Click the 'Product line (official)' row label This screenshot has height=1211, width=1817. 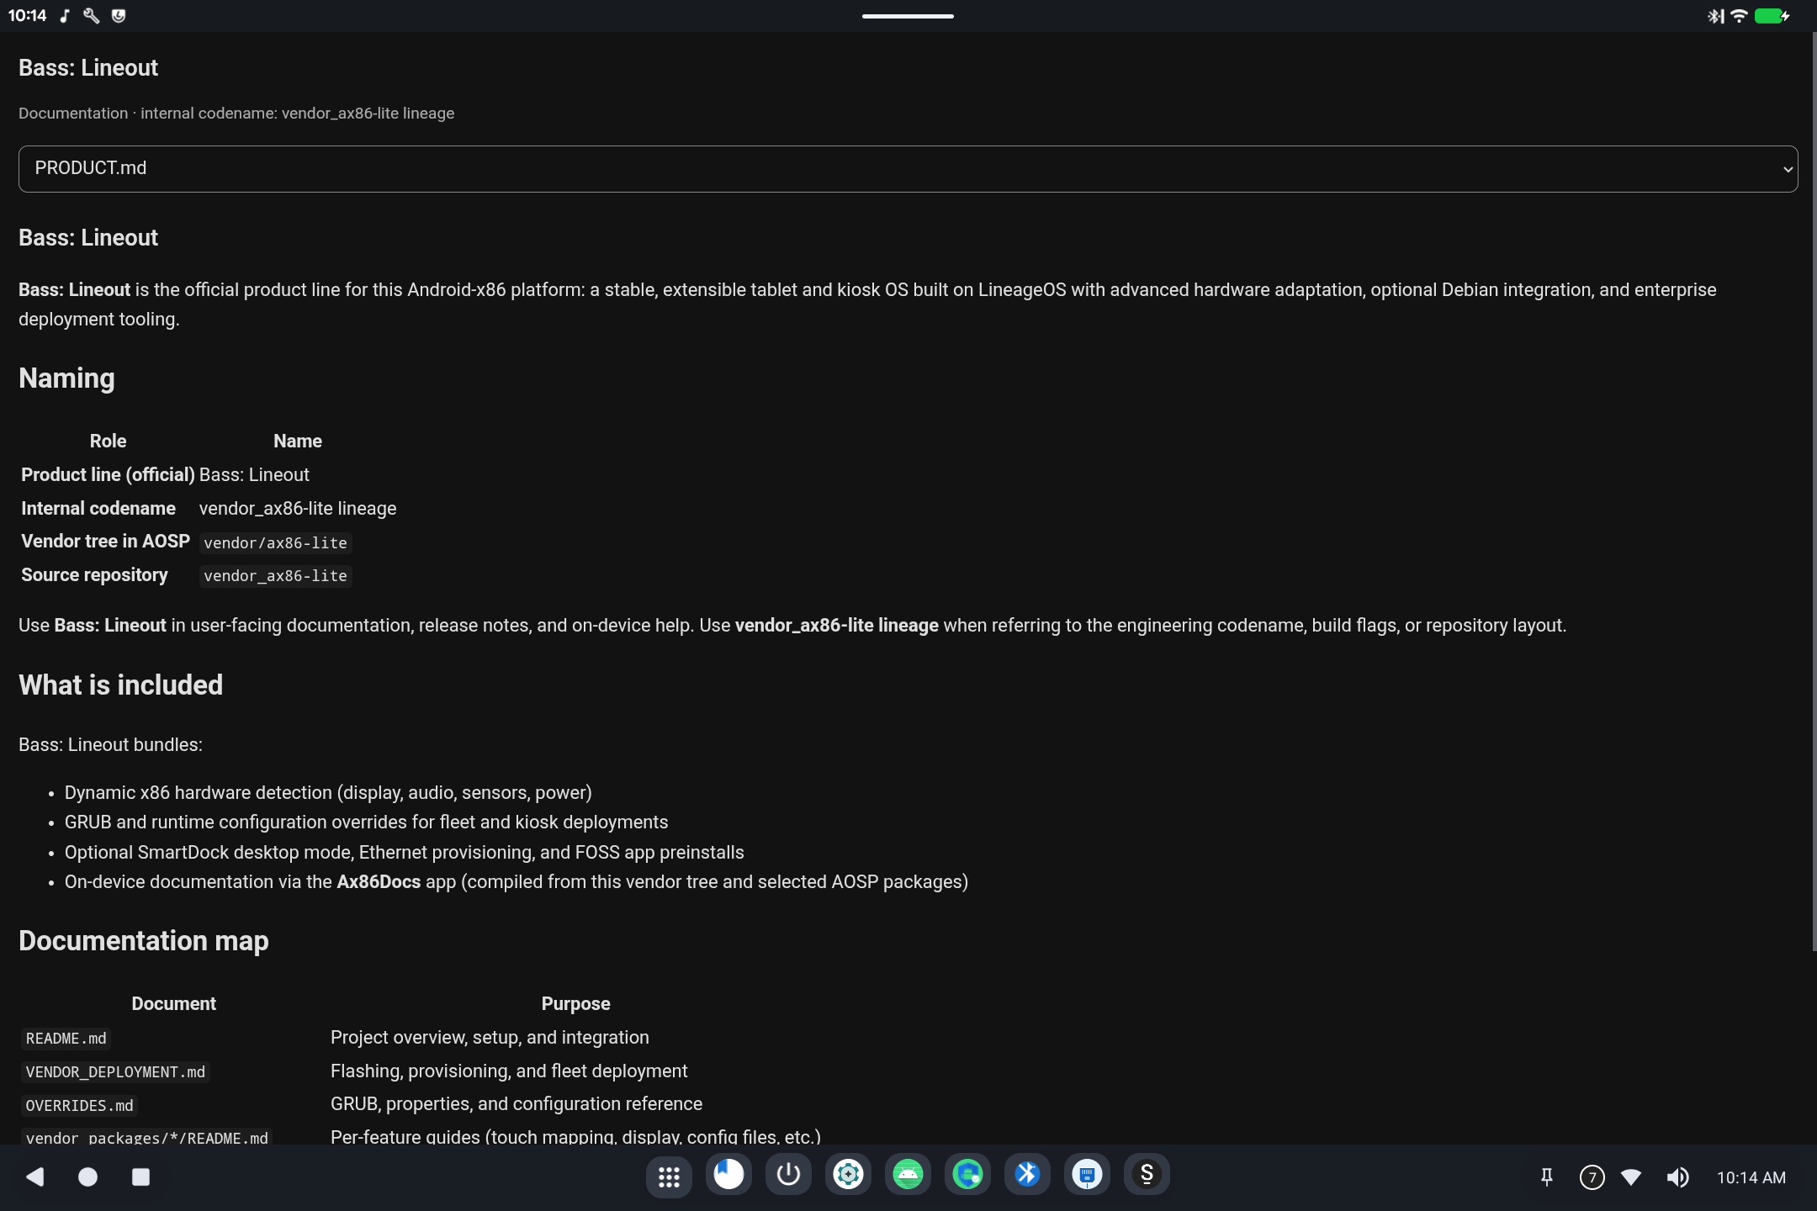[108, 475]
